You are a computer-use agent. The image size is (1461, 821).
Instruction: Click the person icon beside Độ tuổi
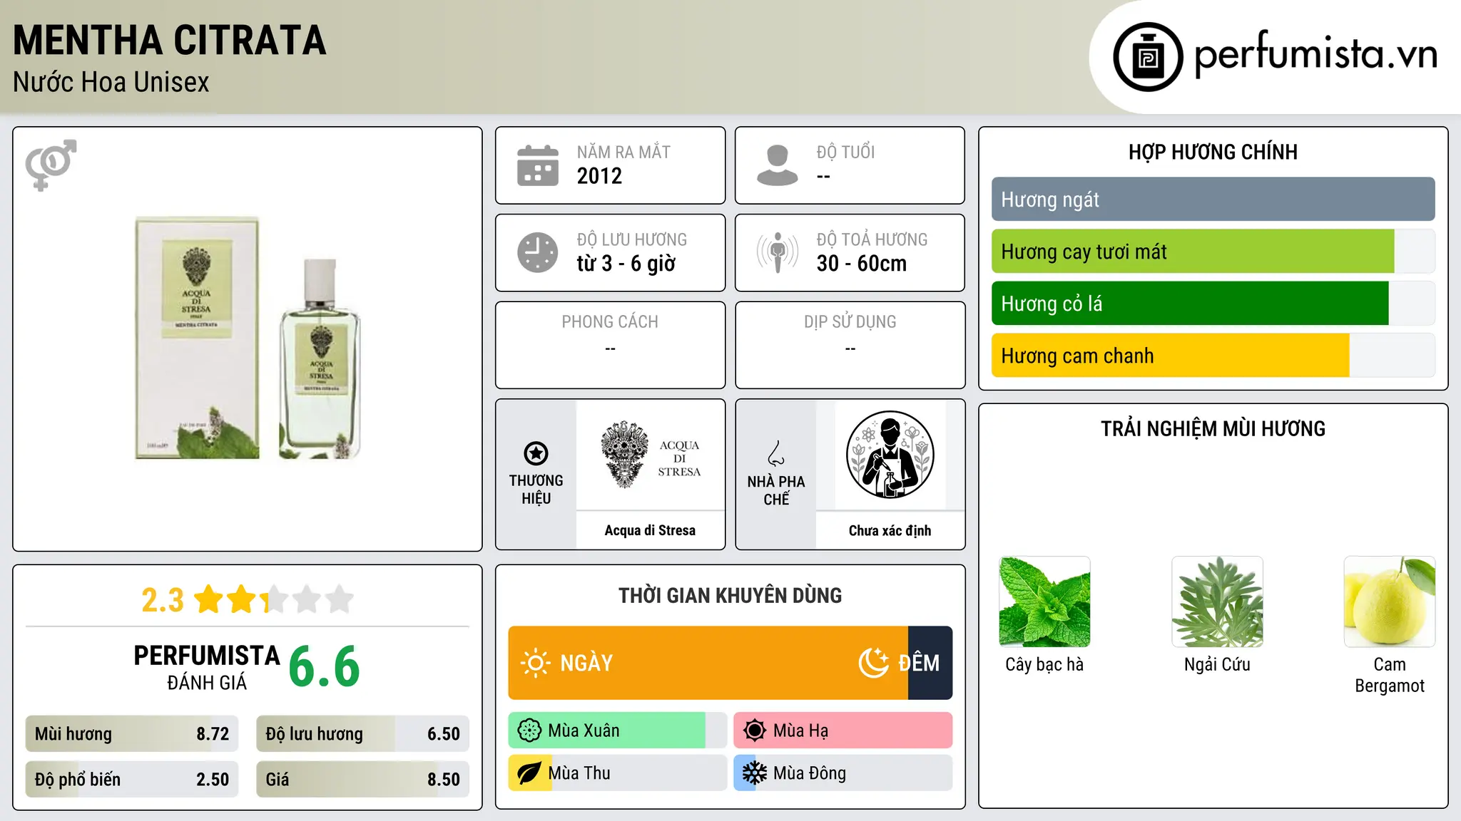click(777, 165)
